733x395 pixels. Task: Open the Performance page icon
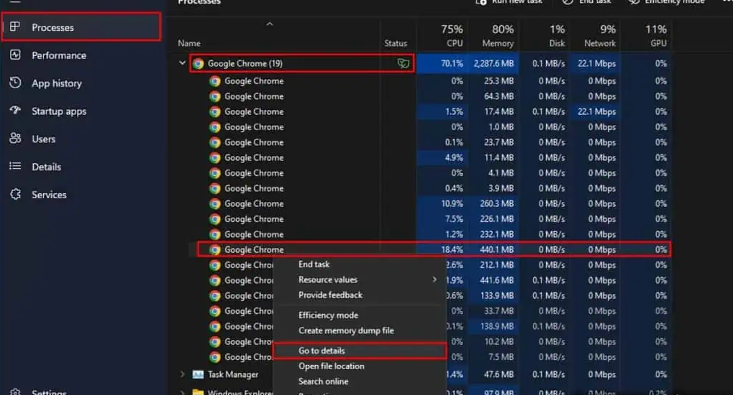(15, 55)
